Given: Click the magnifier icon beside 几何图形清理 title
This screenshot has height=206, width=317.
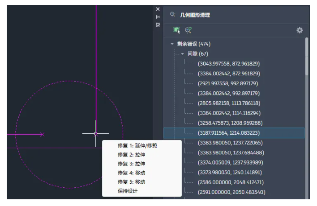Looking at the screenshot, I should coord(173,15).
